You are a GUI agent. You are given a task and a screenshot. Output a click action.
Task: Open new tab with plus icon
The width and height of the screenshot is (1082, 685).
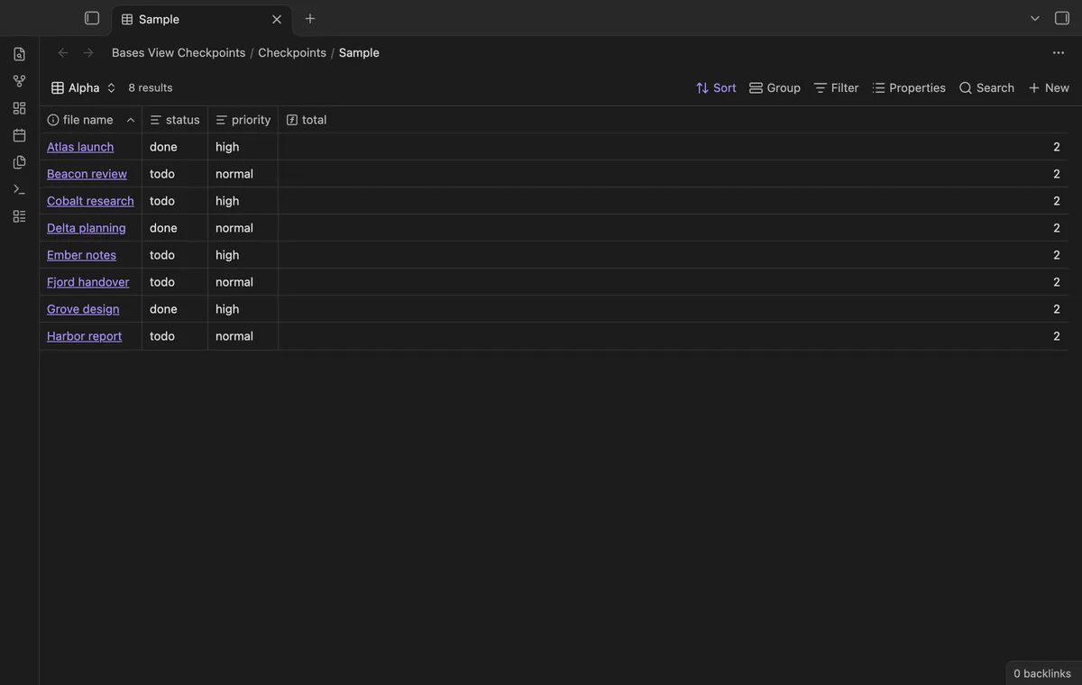coord(310,18)
